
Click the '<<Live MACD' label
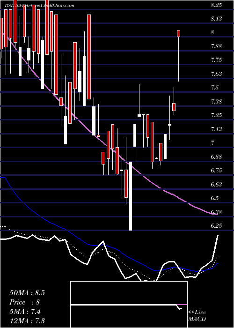[197, 316]
